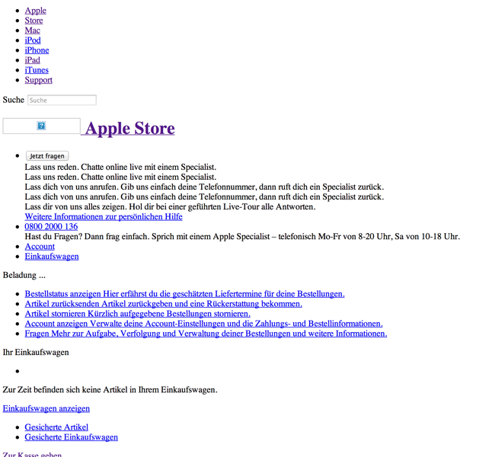Visit the iTunes link
The height and width of the screenshot is (457, 489).
(37, 71)
